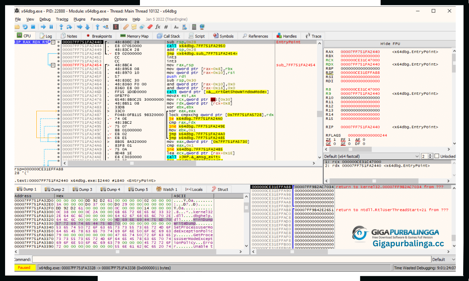Collapse the function fold box at EntryPoint row

pyautogui.click(x=54, y=42)
